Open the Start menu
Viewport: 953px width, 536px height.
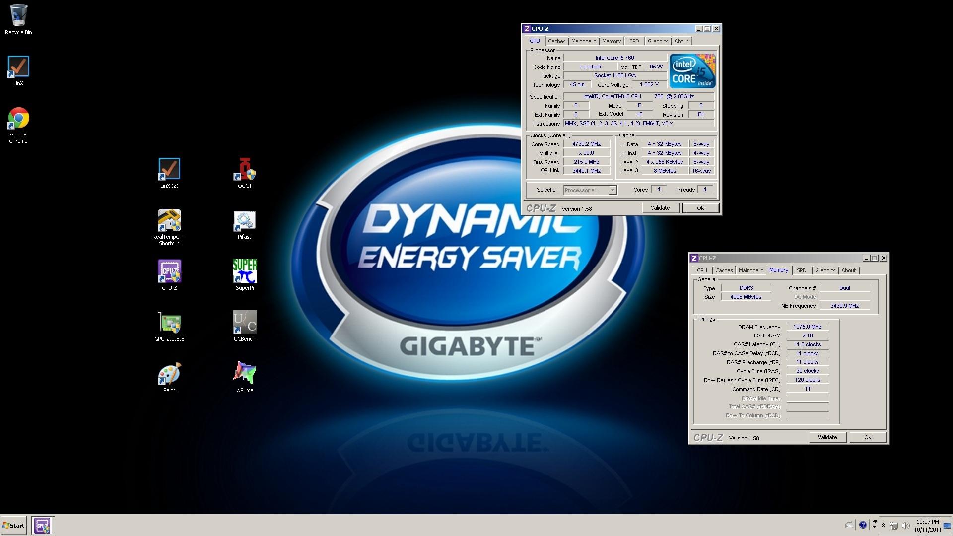[13, 526]
